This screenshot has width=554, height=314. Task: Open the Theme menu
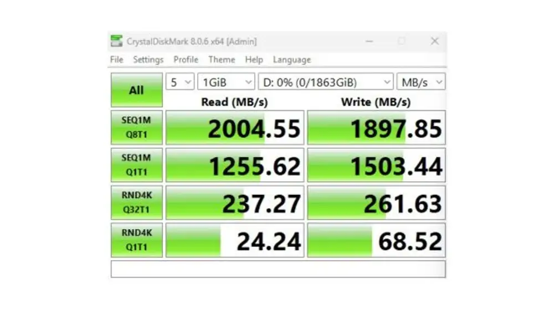[x=222, y=60]
